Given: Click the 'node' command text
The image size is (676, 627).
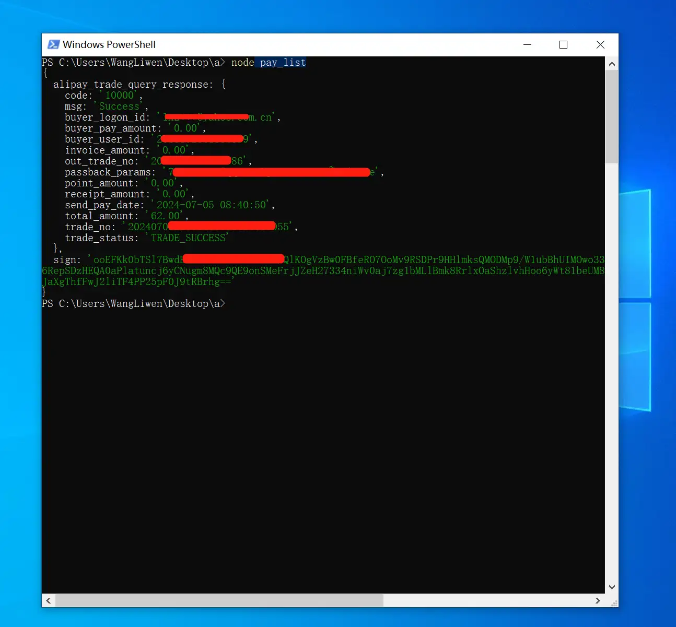Looking at the screenshot, I should coord(243,62).
